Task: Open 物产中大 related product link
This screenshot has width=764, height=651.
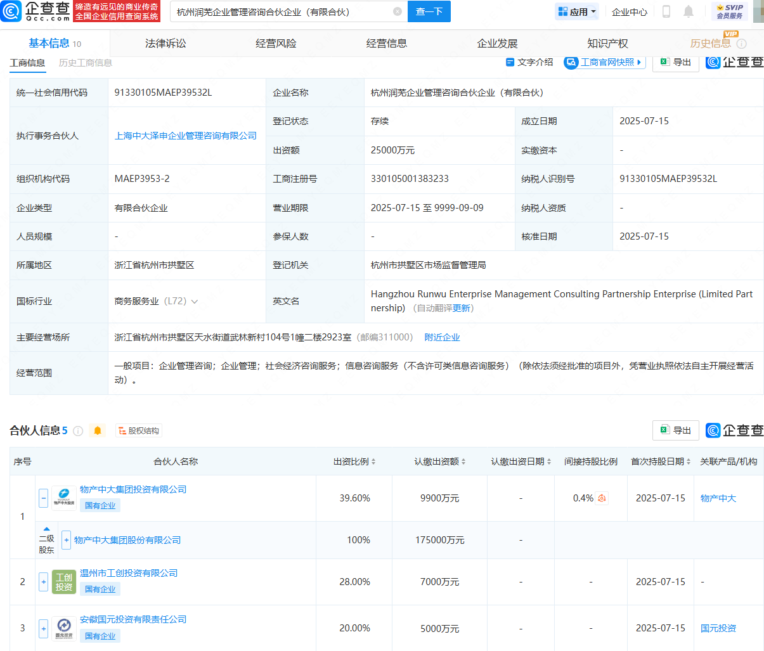Action: (x=718, y=498)
